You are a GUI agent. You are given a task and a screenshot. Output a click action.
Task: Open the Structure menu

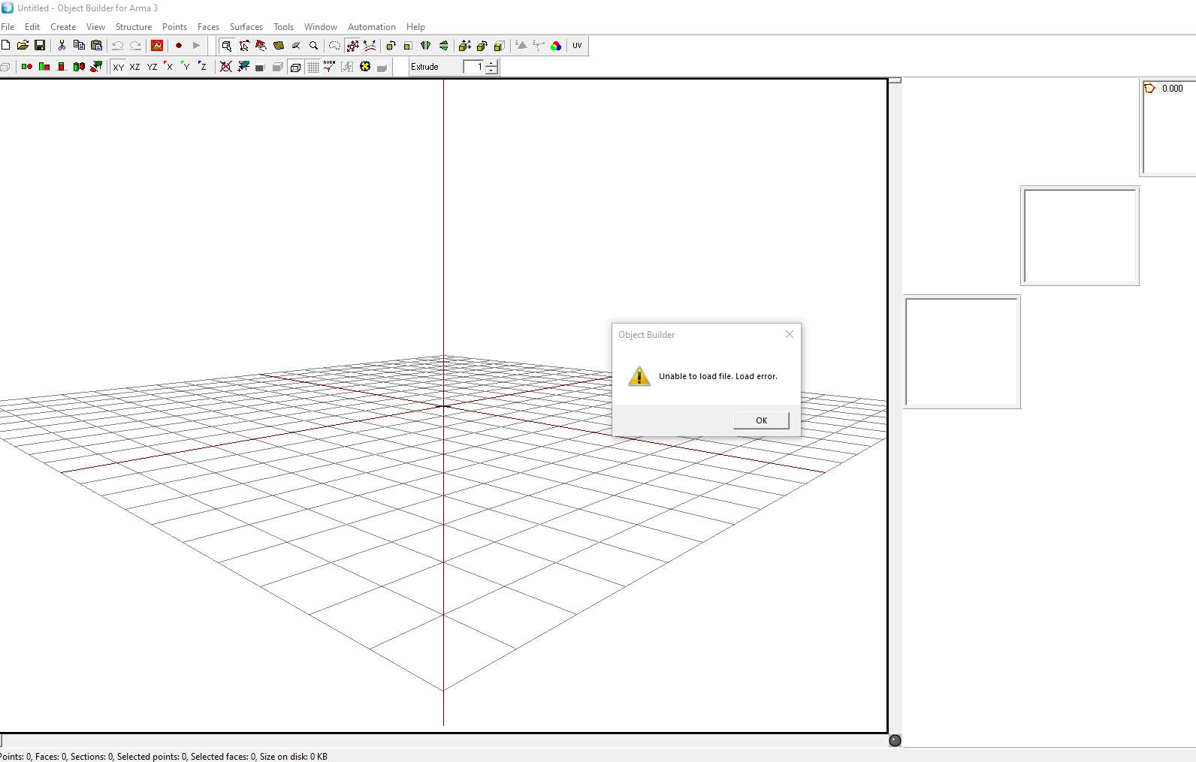coord(134,27)
